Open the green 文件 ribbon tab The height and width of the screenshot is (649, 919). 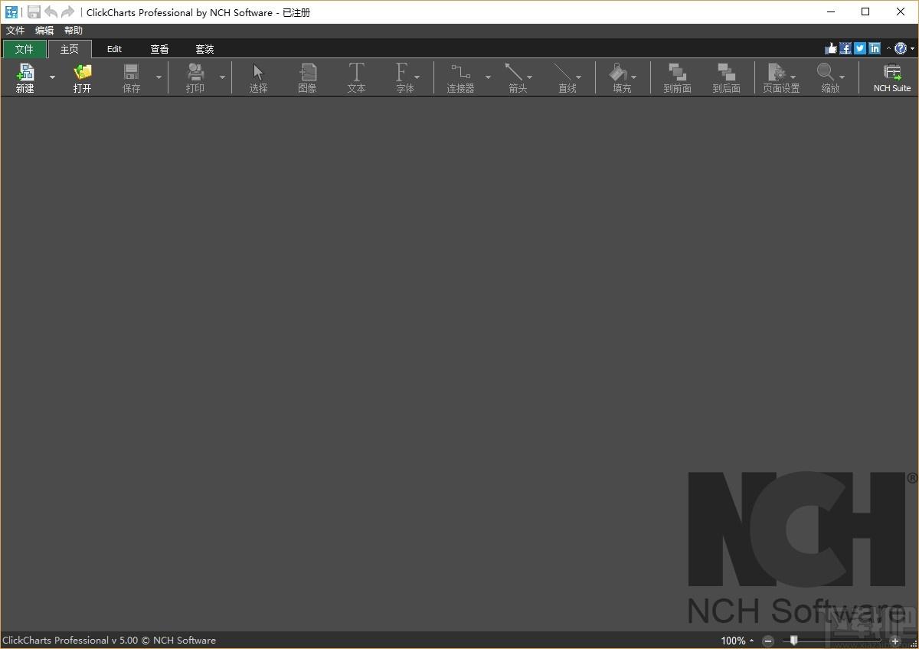(x=25, y=49)
